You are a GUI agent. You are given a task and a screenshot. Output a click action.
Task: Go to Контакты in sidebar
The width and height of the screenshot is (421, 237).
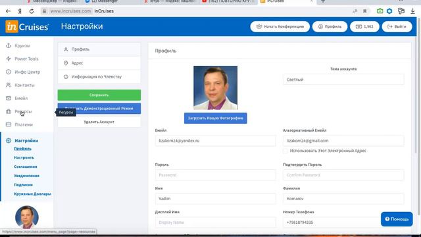pos(24,85)
